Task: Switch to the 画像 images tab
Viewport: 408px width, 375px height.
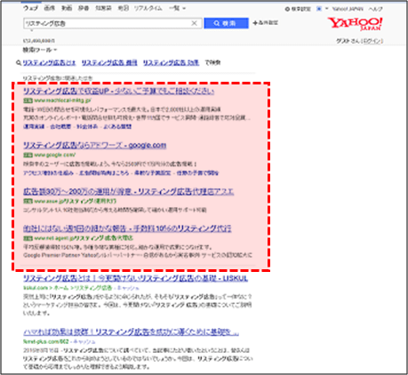Action: (x=50, y=8)
